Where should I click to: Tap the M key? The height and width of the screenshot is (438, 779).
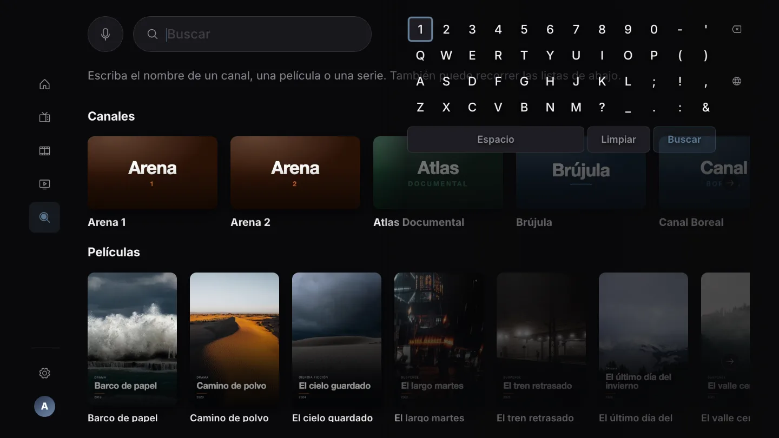[576, 107]
